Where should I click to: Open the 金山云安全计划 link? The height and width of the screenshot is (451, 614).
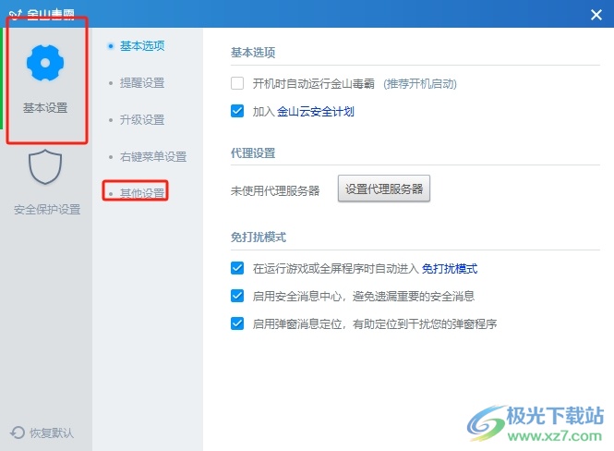click(316, 112)
